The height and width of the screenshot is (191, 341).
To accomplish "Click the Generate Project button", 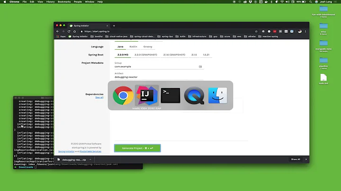I will [x=137, y=148].
